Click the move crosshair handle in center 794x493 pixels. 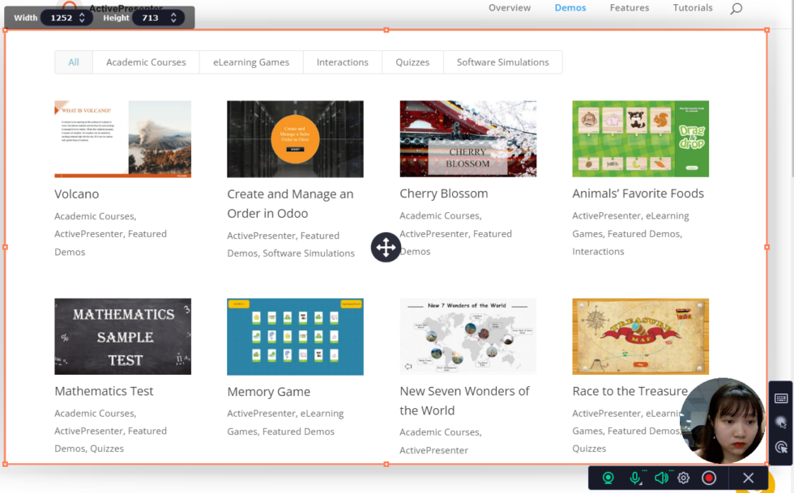(x=386, y=247)
